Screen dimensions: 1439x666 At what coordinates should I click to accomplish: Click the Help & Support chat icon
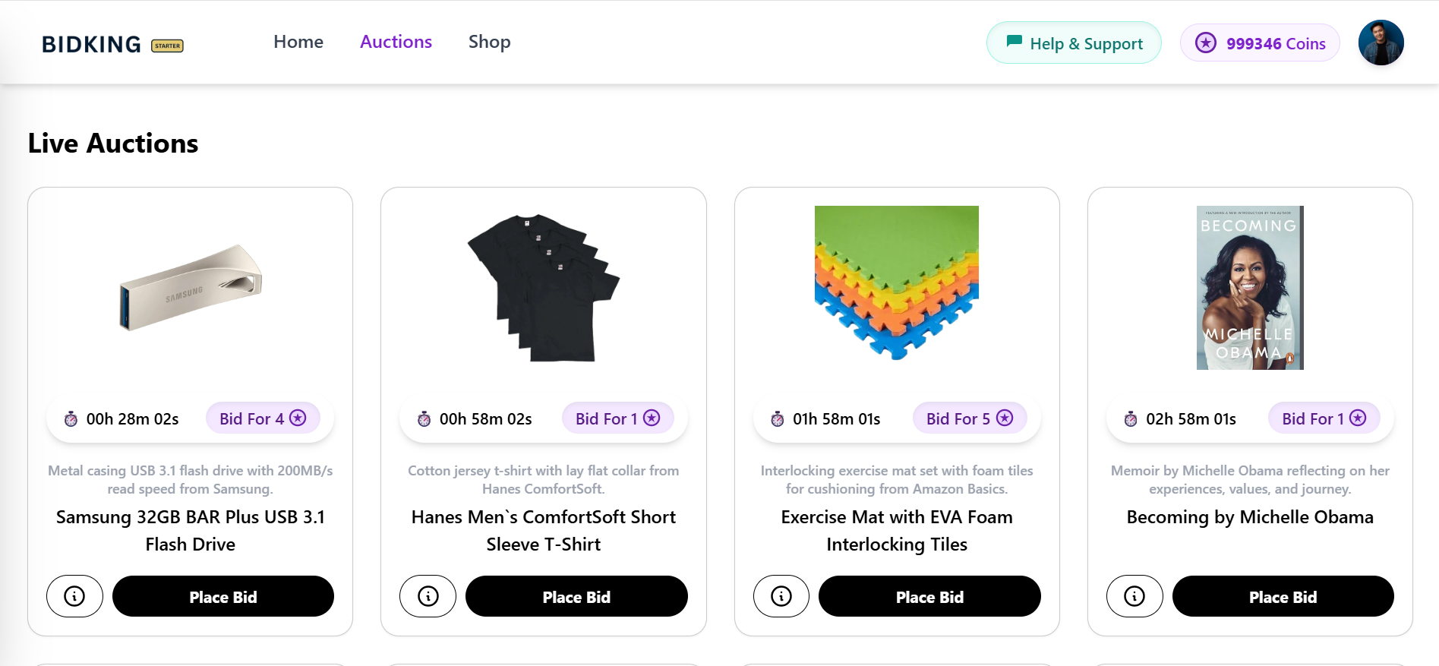pyautogui.click(x=1014, y=42)
